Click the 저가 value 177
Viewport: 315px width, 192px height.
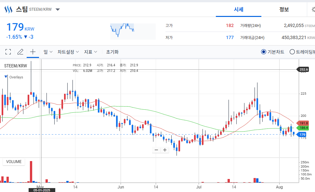click(230, 38)
